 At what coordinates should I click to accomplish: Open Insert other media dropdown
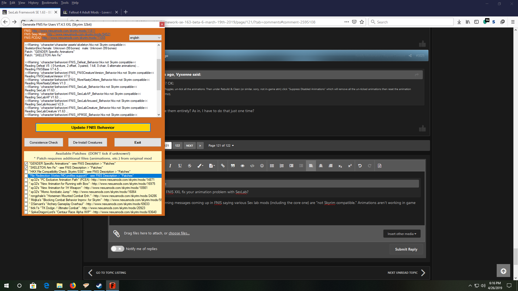[402, 234]
